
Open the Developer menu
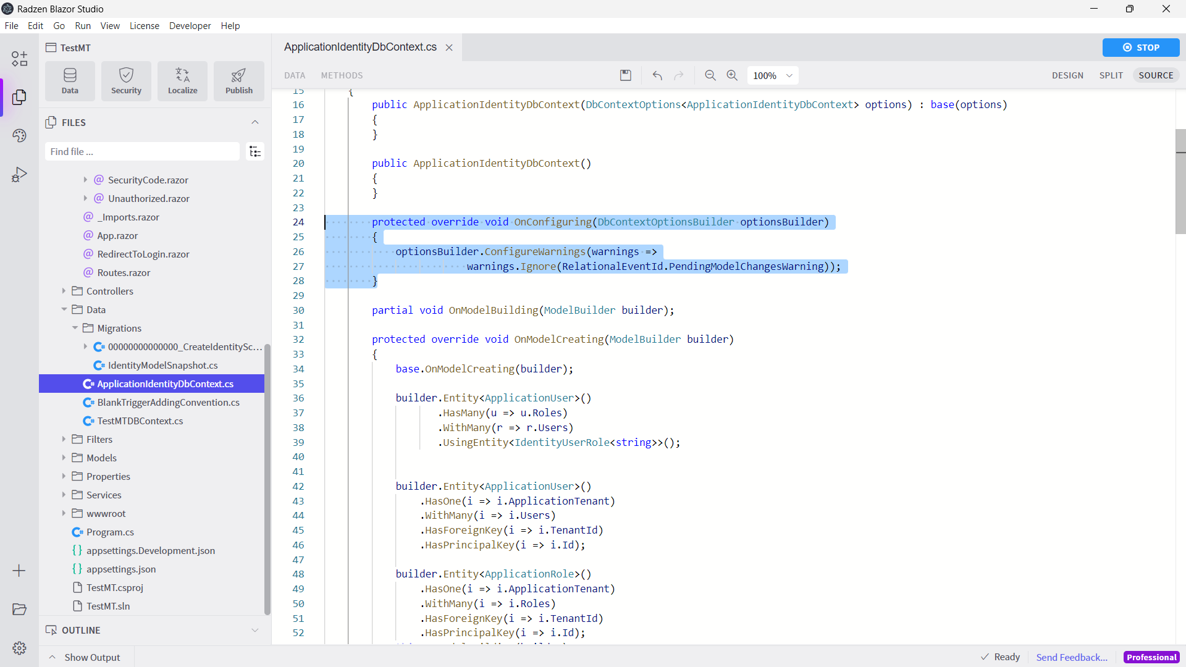(190, 25)
